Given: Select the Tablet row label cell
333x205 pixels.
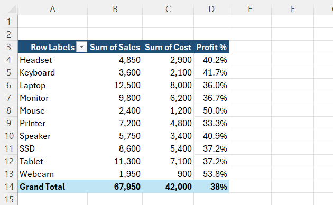Looking at the screenshot, I should (x=53, y=161).
